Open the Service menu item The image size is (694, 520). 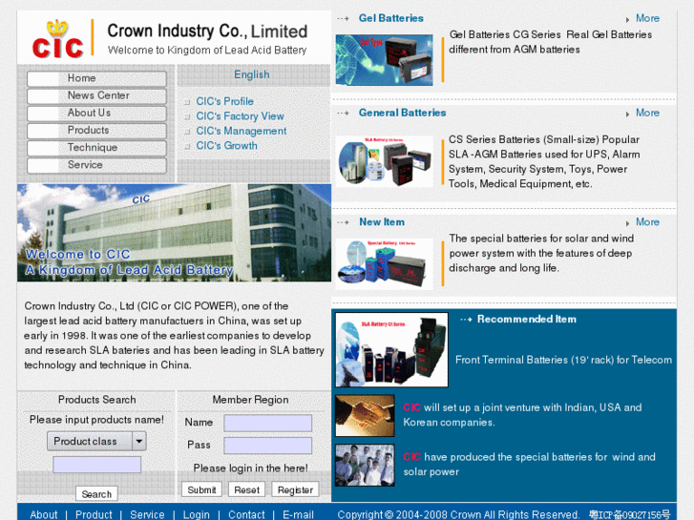pyautogui.click(x=96, y=165)
